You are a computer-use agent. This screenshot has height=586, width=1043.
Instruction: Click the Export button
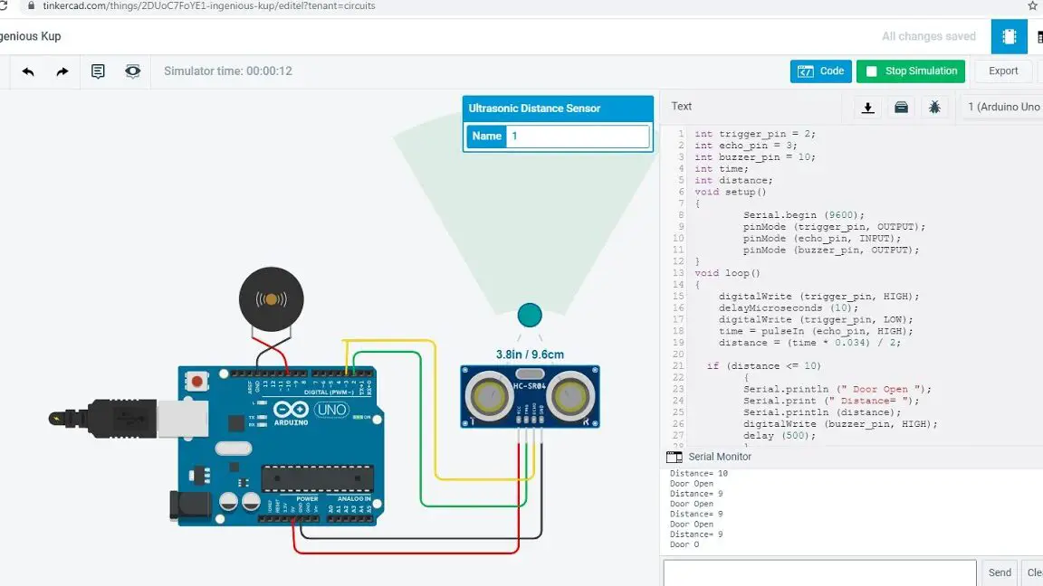tap(1003, 71)
